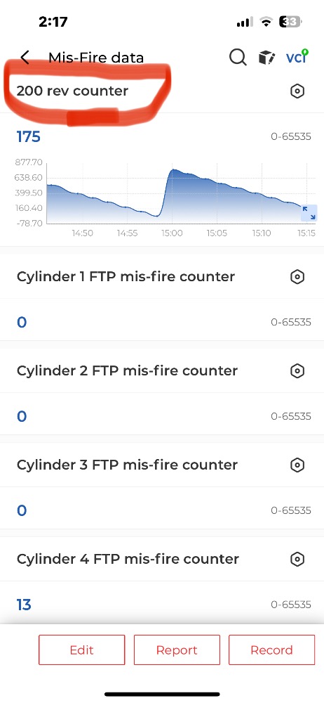Open settings hexagon for 200 rev counter
324x703 pixels.
tap(297, 91)
